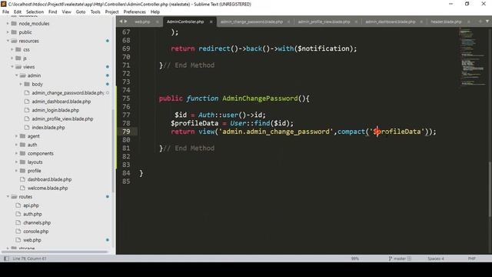The height and width of the screenshot is (277, 492).
Task: Go to previous tab arrow
Action: tap(121, 22)
